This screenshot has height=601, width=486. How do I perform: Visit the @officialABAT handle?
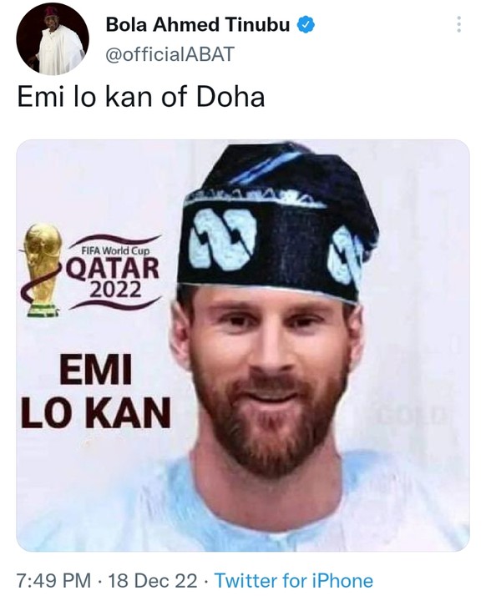170,54
